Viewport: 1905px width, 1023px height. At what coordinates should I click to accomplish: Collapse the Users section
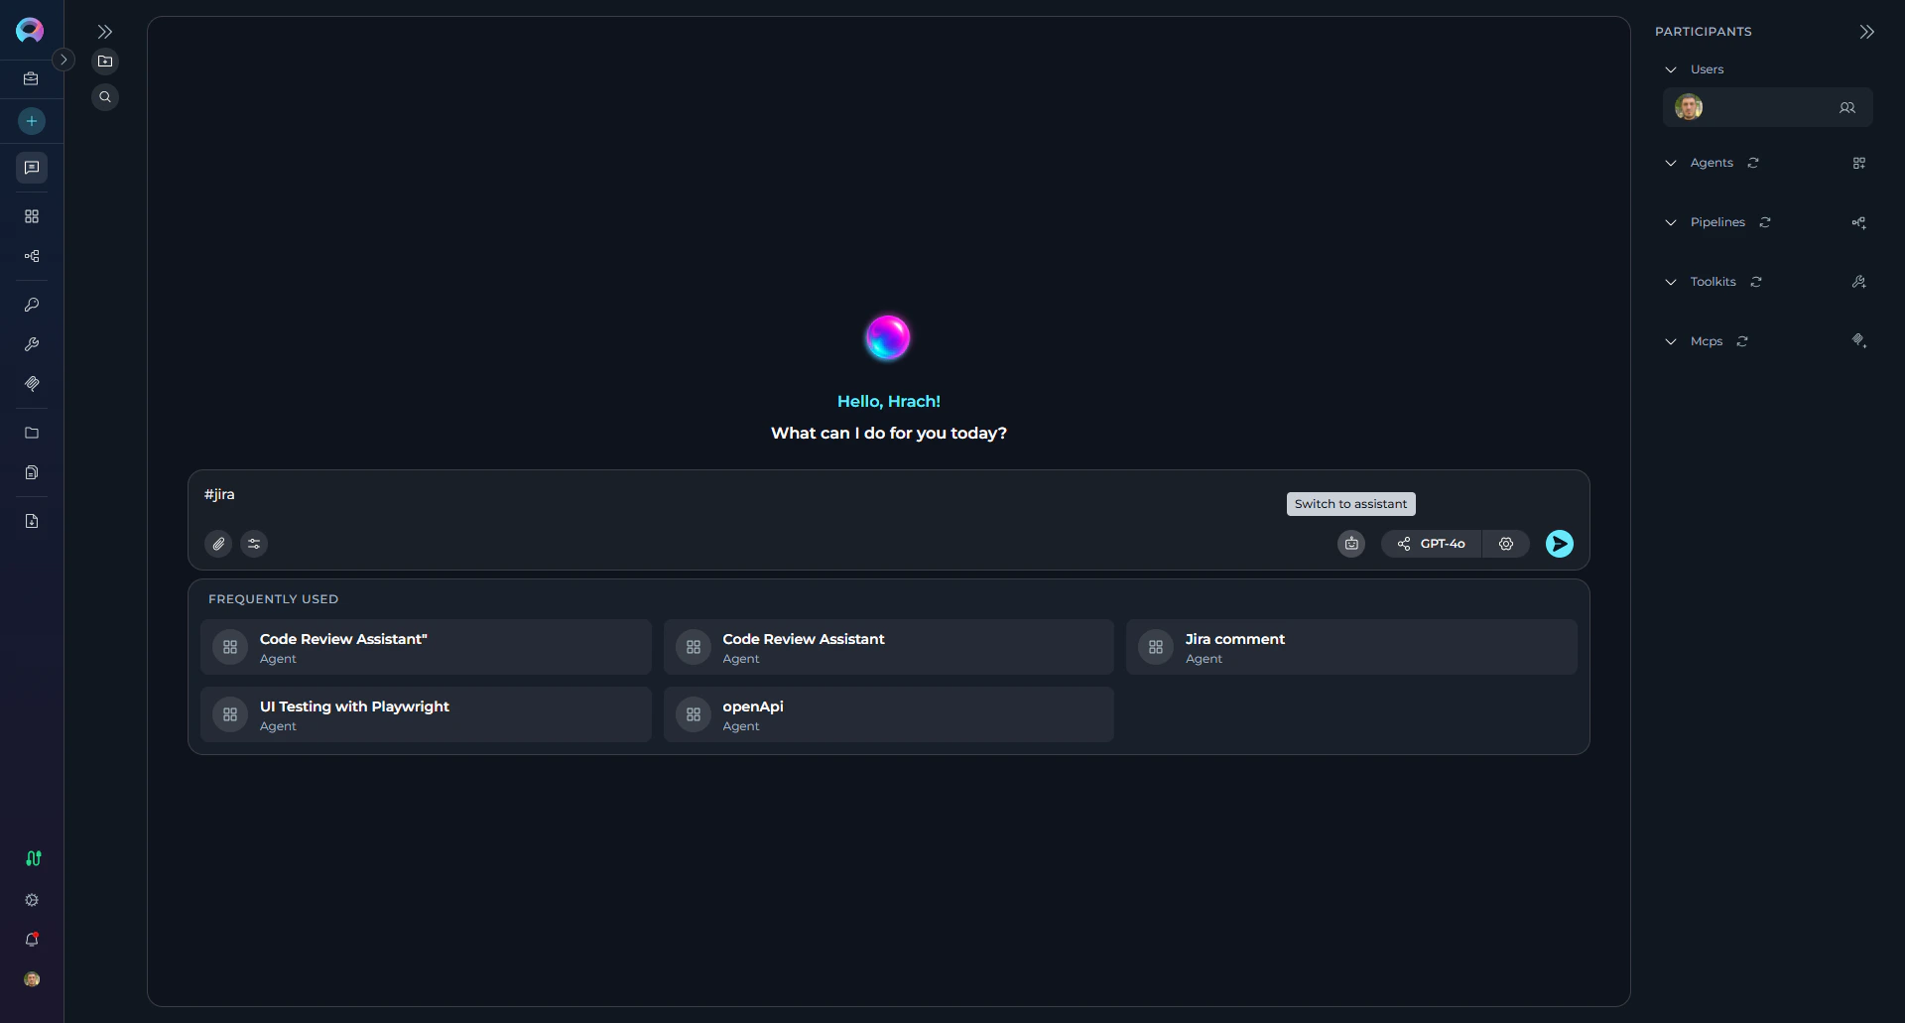(x=1670, y=69)
